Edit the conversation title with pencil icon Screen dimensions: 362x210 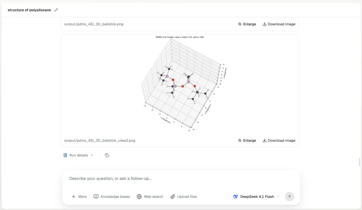coord(56,10)
